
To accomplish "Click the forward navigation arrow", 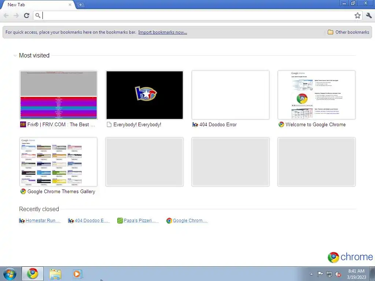I will click(x=16, y=15).
